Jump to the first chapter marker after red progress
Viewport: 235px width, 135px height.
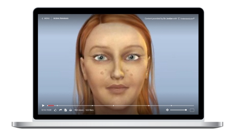click(x=57, y=106)
